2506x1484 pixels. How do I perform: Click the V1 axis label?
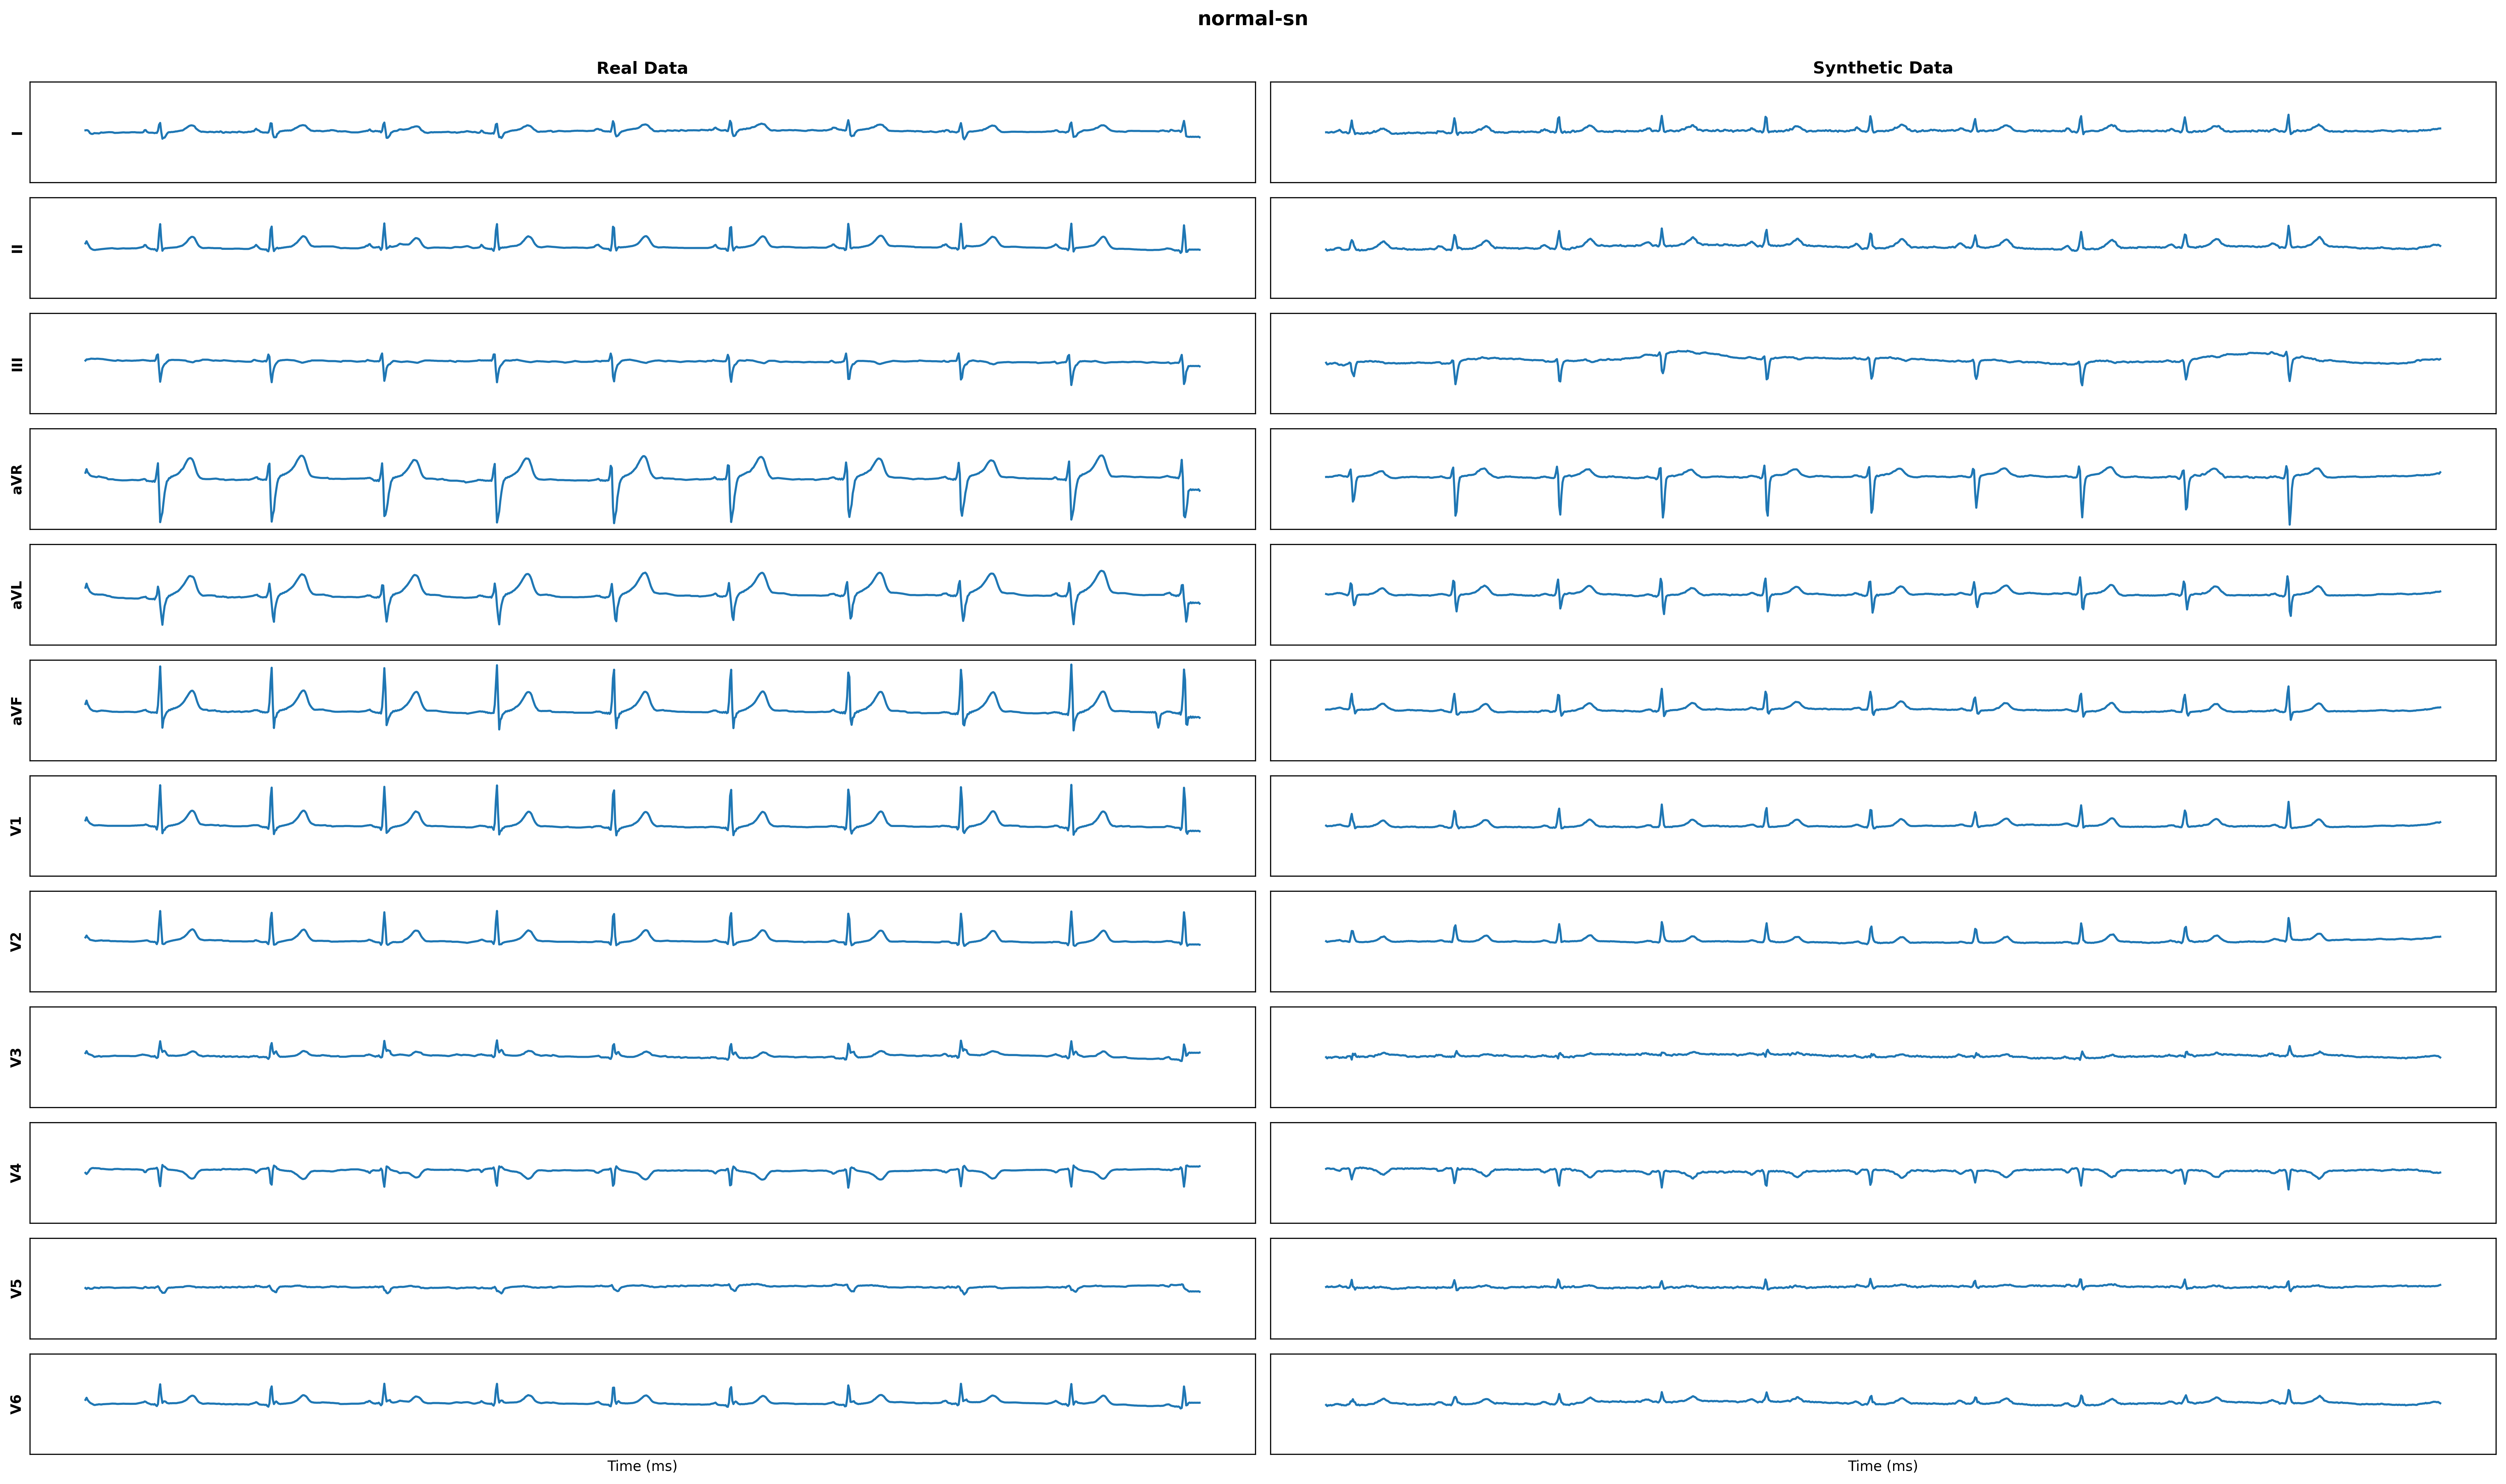[16, 826]
